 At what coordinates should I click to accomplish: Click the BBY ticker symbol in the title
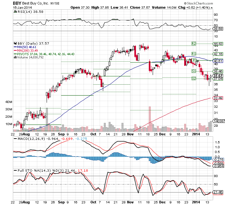pyautogui.click(x=17, y=3)
